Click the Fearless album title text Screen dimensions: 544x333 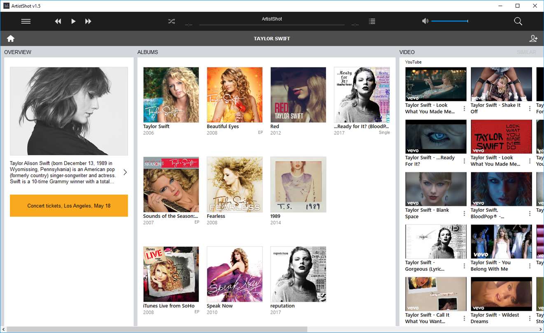pyautogui.click(x=216, y=216)
